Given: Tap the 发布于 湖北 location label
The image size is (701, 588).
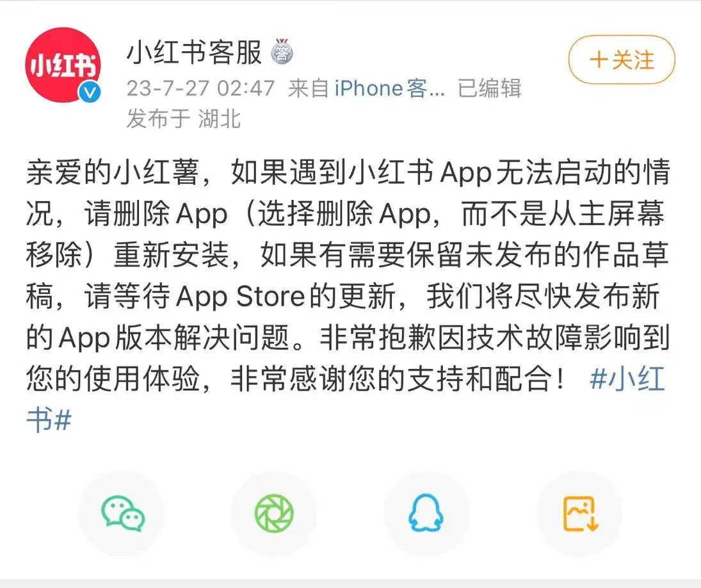Looking at the screenshot, I should (x=184, y=119).
